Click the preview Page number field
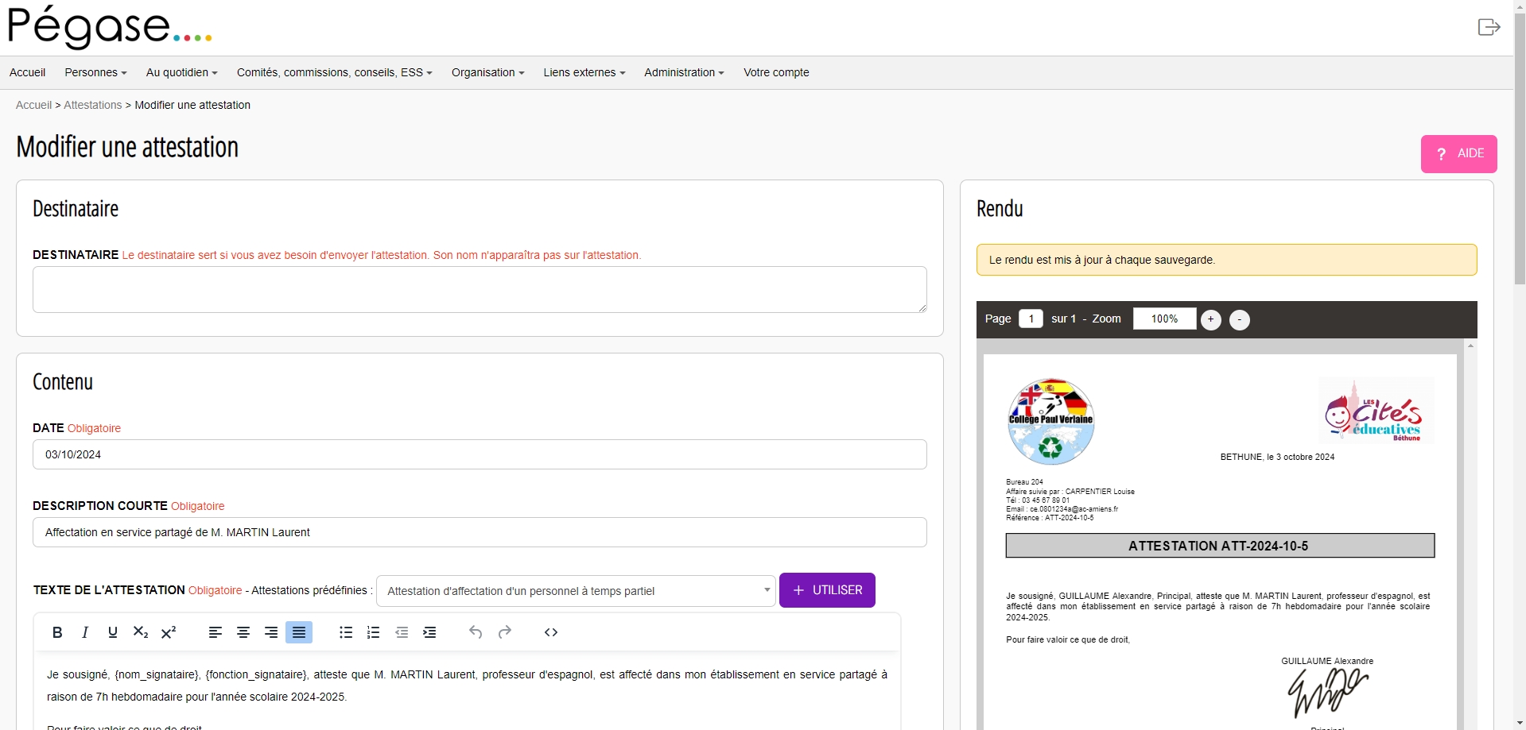 pyautogui.click(x=1031, y=319)
